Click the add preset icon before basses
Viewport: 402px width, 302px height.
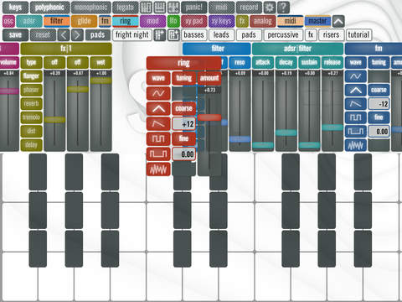click(x=173, y=35)
